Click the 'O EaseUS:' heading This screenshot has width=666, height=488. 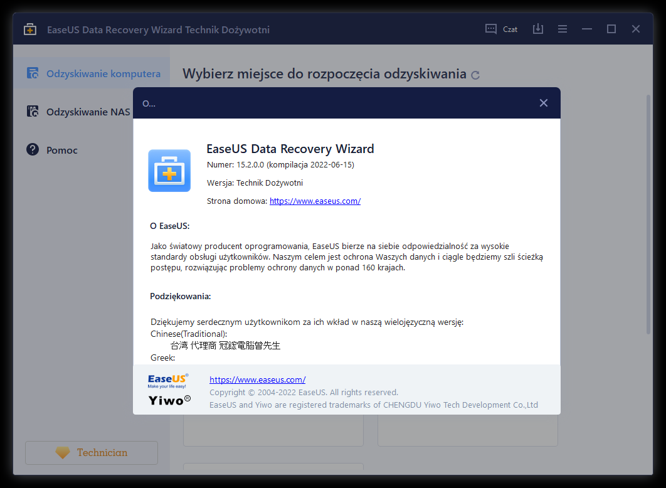click(170, 226)
